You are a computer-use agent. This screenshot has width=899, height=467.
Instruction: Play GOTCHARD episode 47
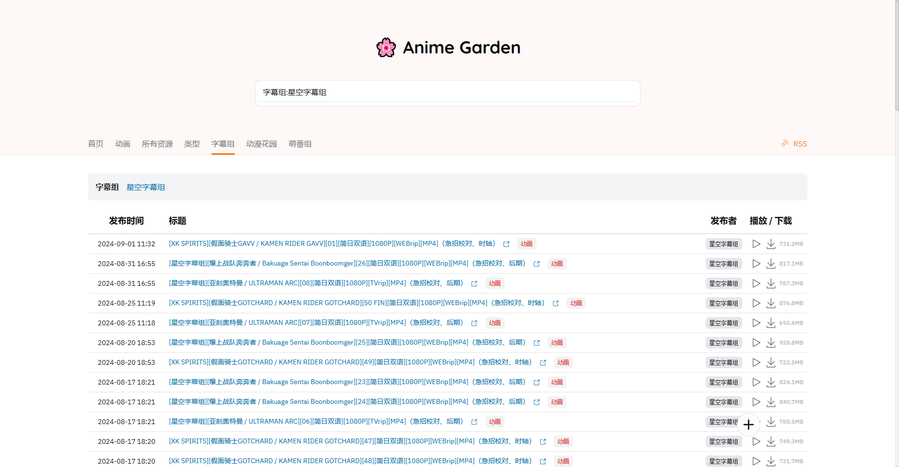tap(756, 441)
